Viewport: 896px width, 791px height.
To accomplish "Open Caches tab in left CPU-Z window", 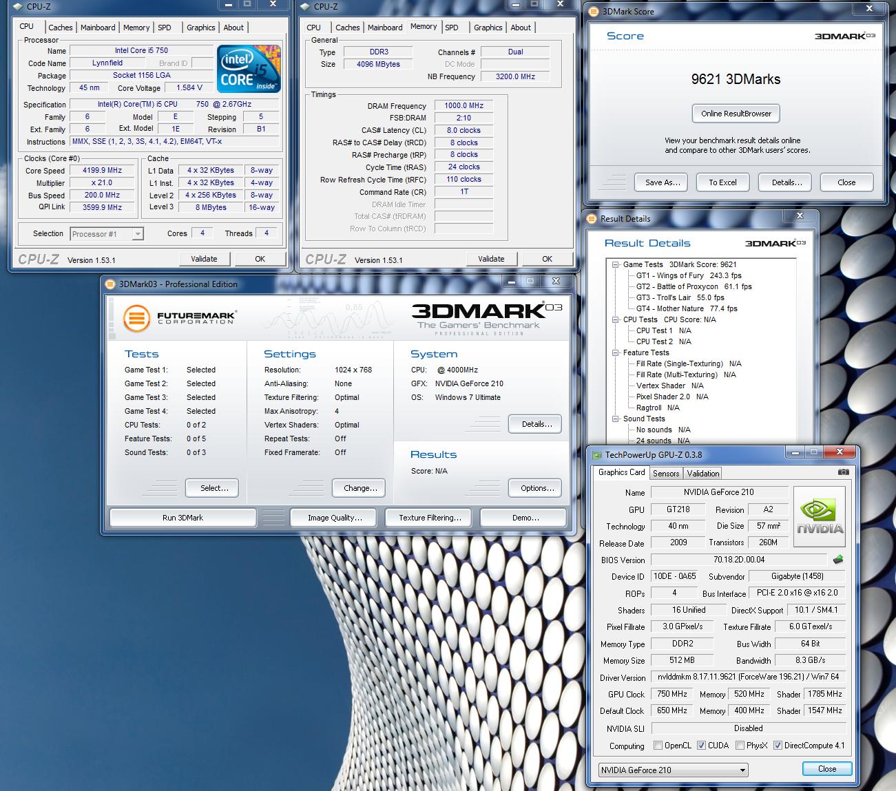I will [x=60, y=28].
